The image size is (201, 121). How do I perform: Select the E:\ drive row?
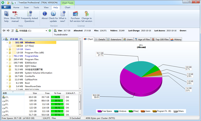(x=40, y=104)
